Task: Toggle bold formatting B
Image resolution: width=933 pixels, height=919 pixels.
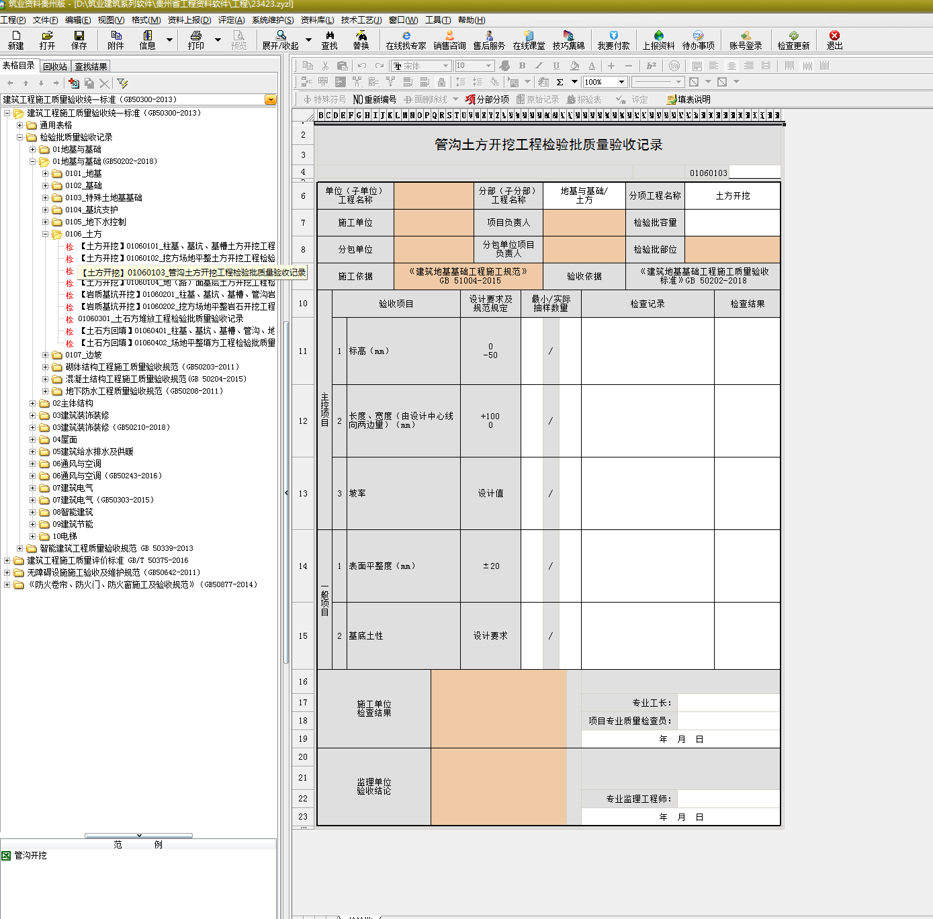Action: coord(522,66)
